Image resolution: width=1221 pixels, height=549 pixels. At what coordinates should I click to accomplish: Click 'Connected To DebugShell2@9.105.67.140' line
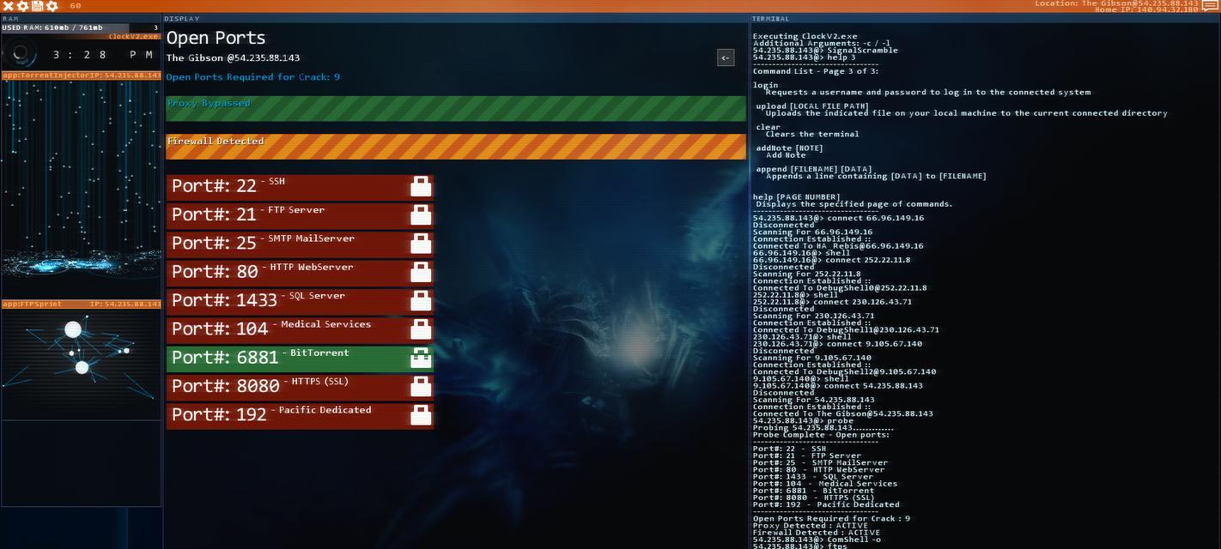click(x=845, y=371)
